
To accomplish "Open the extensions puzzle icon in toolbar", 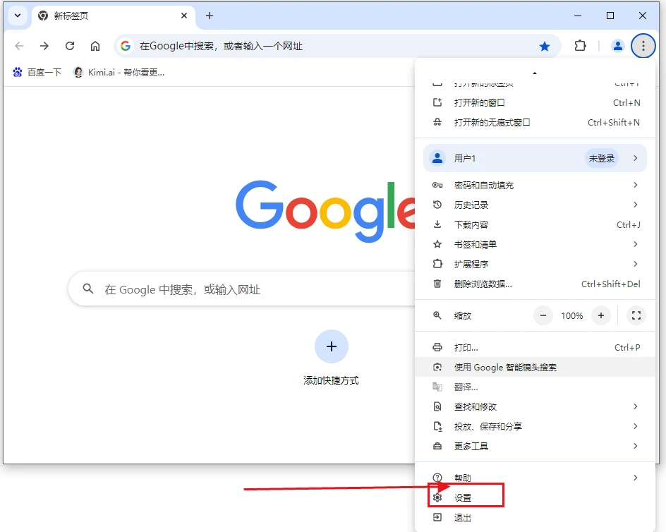I will [x=580, y=45].
